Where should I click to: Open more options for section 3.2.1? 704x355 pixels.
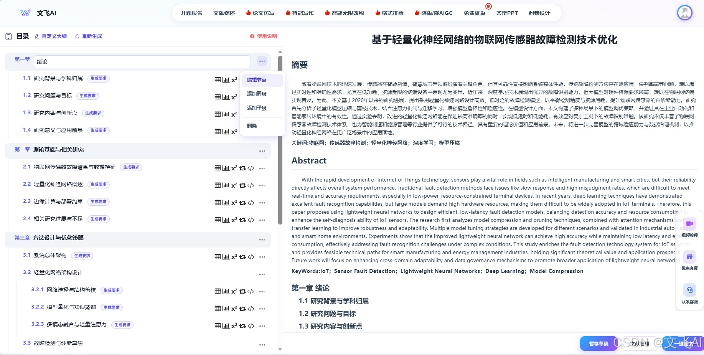coord(262,292)
